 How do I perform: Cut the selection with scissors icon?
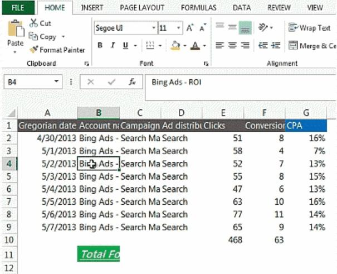(40, 23)
